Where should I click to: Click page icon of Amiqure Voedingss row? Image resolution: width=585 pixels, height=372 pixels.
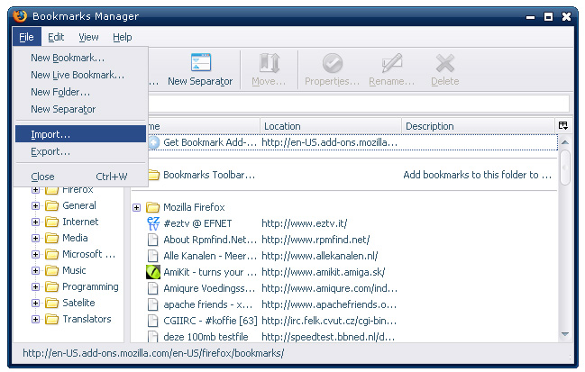pos(152,288)
